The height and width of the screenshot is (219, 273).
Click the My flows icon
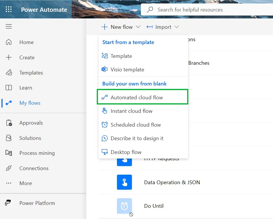(9, 103)
